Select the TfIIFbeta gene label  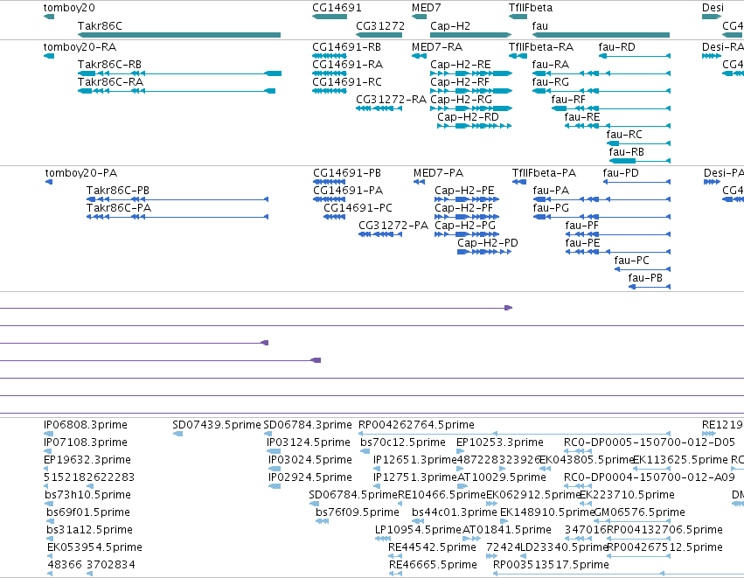(x=531, y=8)
